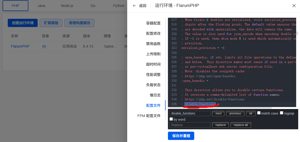Switch to the 禁用函数 section
Viewport: 300px width, 142px height.
tap(153, 44)
